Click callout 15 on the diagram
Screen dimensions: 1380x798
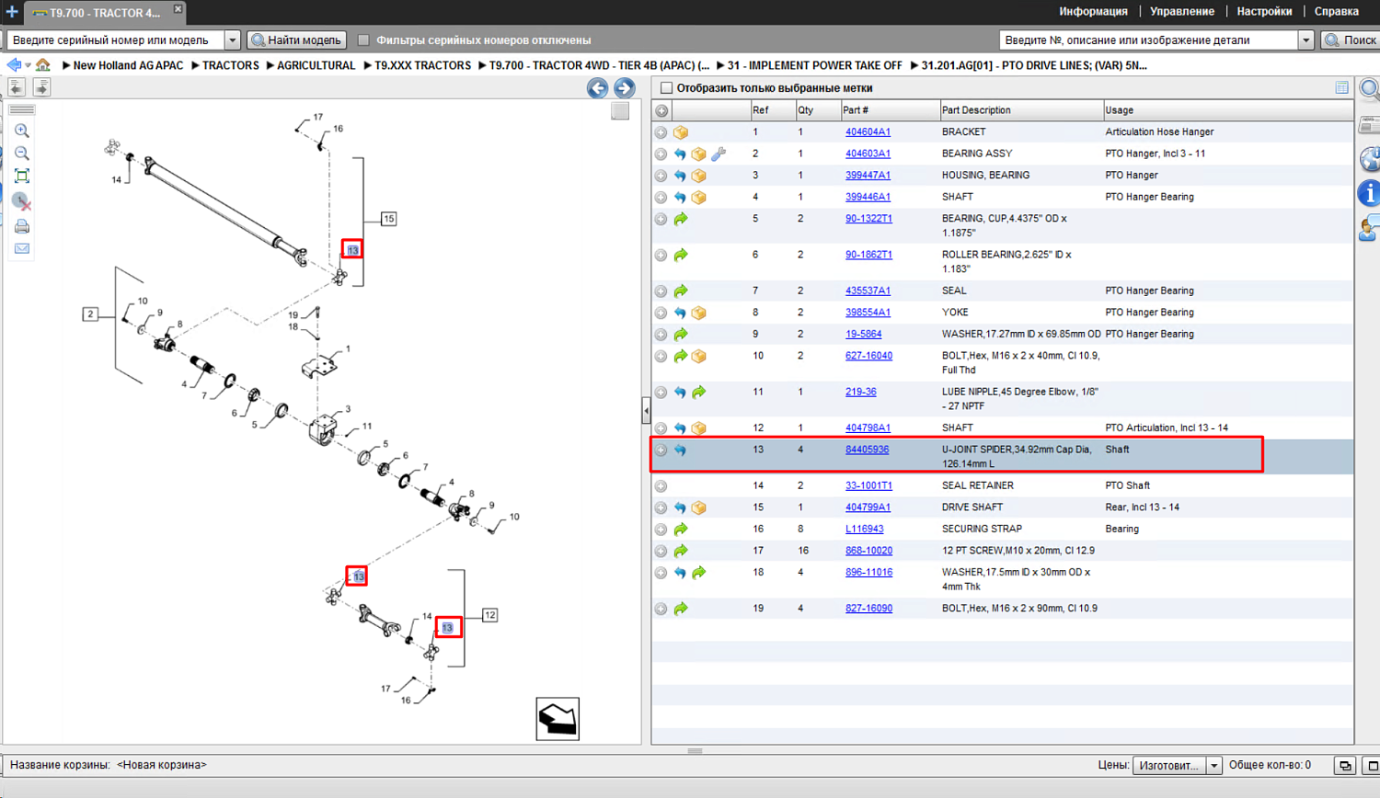[389, 220]
